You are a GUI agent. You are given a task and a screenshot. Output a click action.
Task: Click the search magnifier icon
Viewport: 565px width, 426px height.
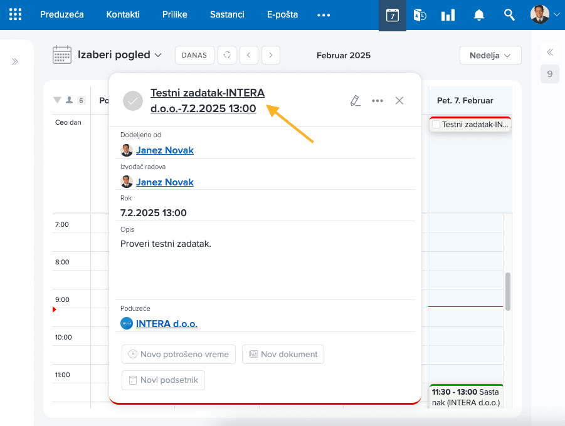[509, 15]
